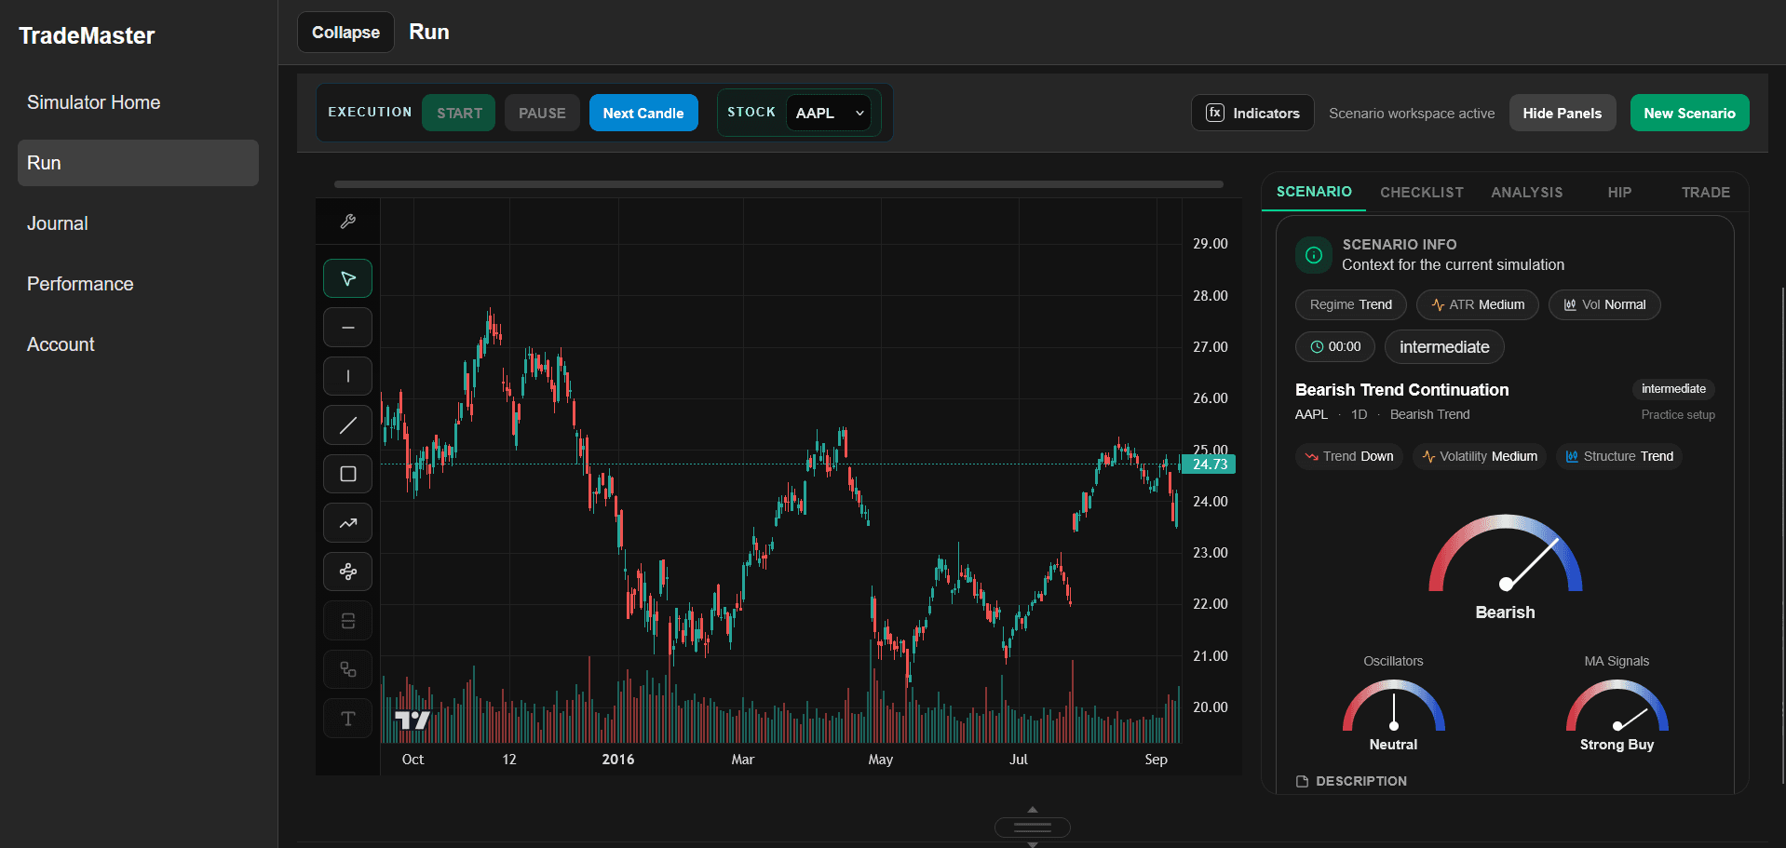The height and width of the screenshot is (848, 1786).
Task: Switch to the Checklist tab
Action: tap(1422, 193)
